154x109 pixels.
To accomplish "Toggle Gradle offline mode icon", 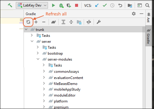I will pos(89,22).
